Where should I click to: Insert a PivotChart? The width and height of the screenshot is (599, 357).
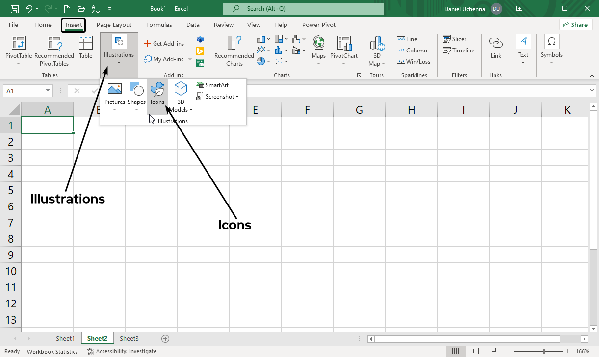pos(344,49)
